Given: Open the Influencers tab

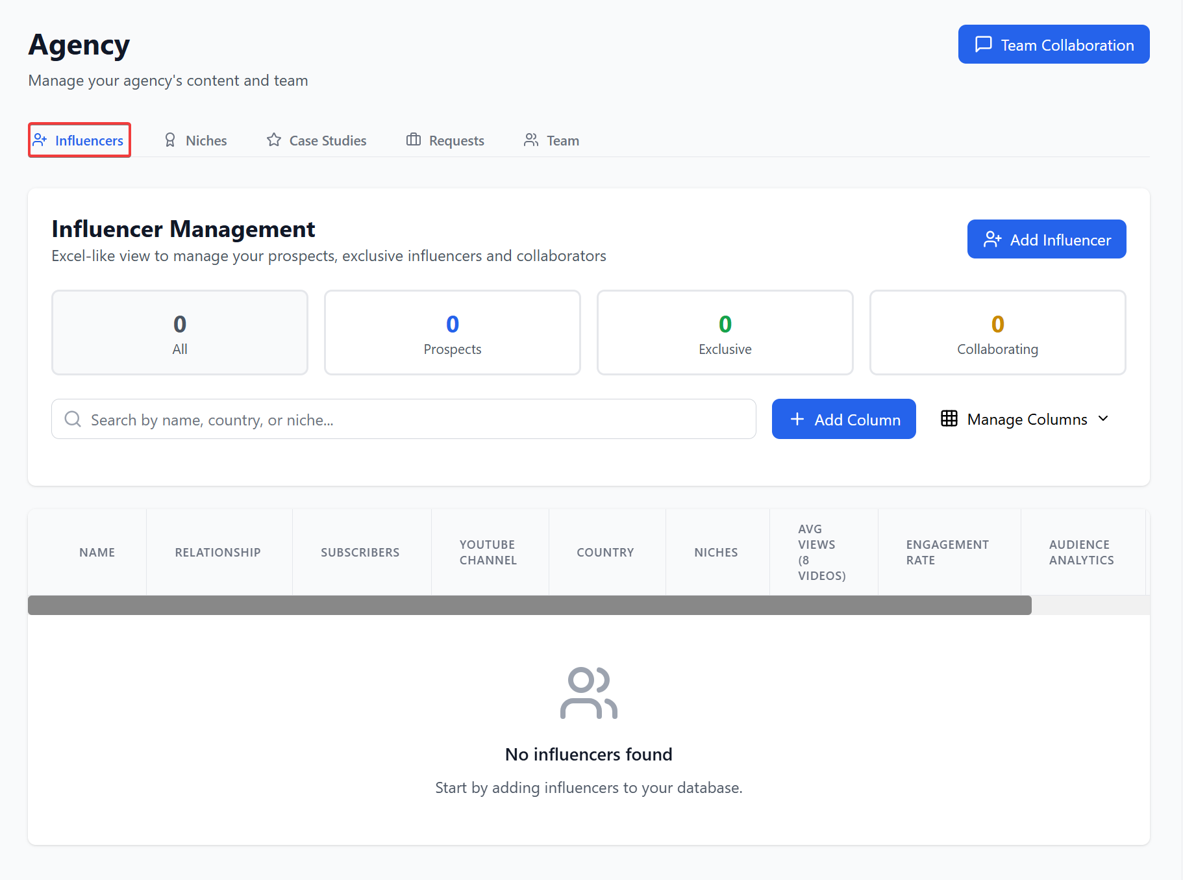Looking at the screenshot, I should 79,140.
